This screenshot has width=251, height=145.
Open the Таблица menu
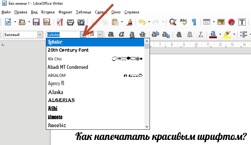pos(84,12)
